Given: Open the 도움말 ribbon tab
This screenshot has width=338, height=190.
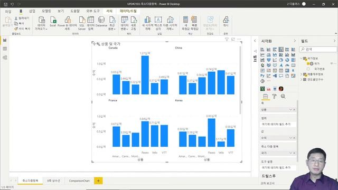Looking at the screenshot, I should (75, 11).
